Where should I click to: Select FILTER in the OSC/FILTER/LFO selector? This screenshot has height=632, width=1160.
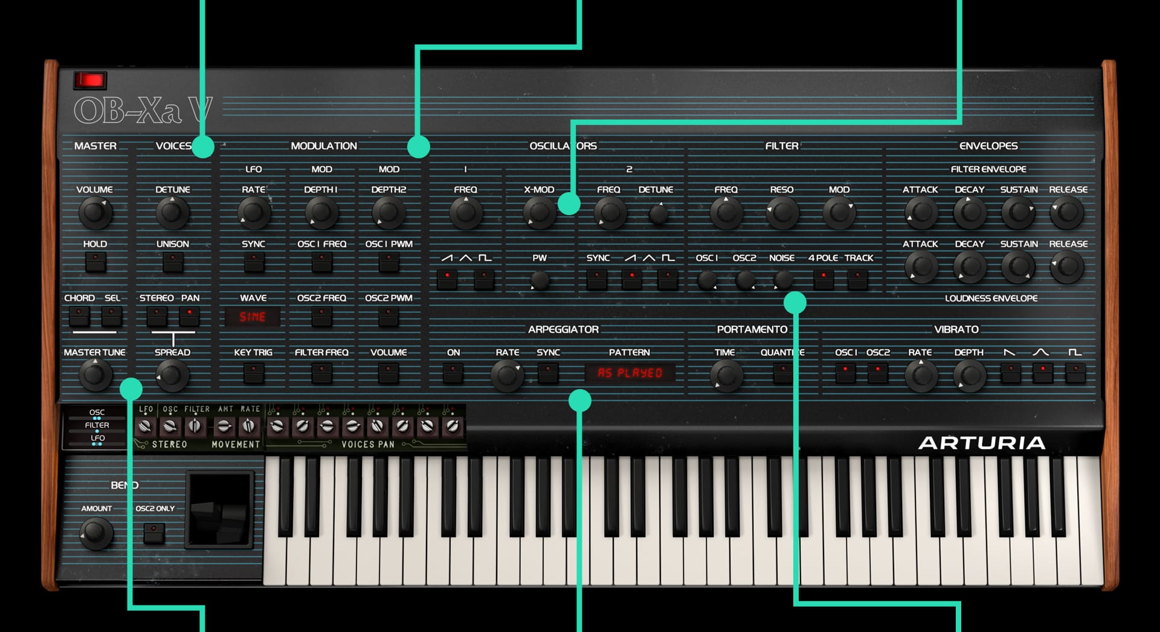coord(97,425)
